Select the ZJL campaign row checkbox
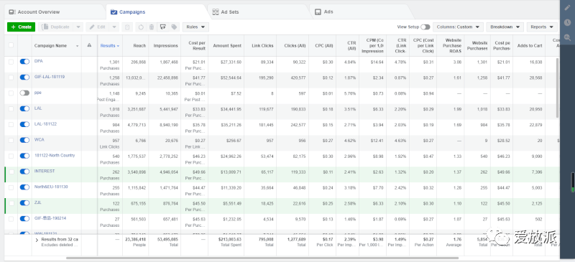The height and width of the screenshot is (262, 575). click(11, 203)
